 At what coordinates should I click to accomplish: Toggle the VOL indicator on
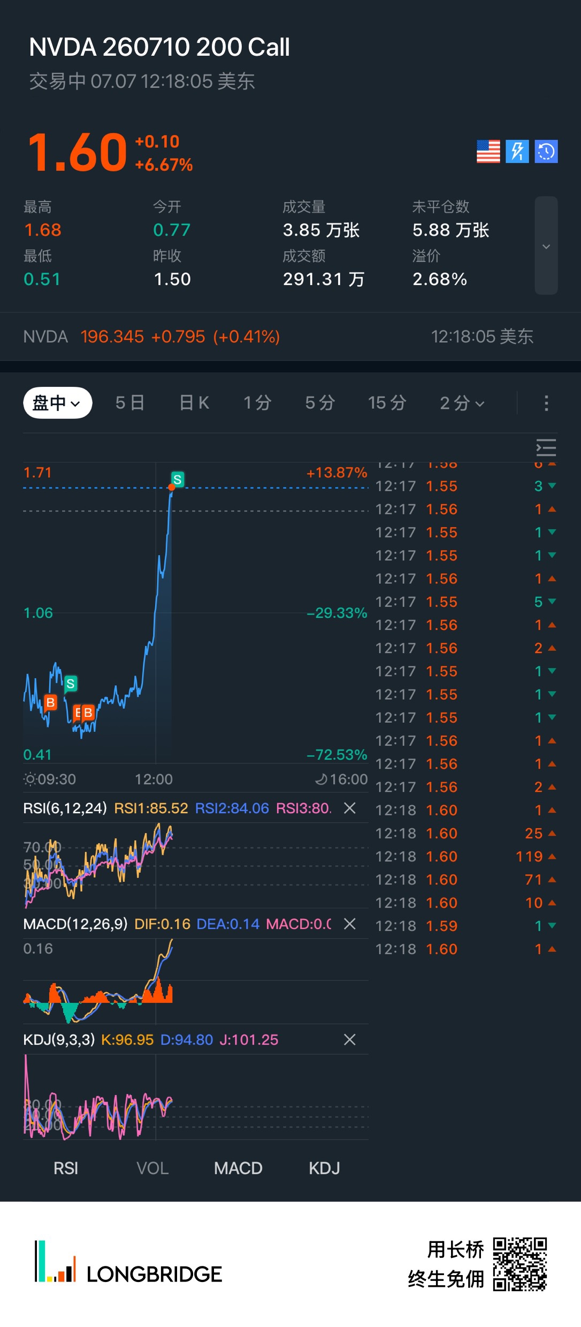pyautogui.click(x=152, y=1168)
